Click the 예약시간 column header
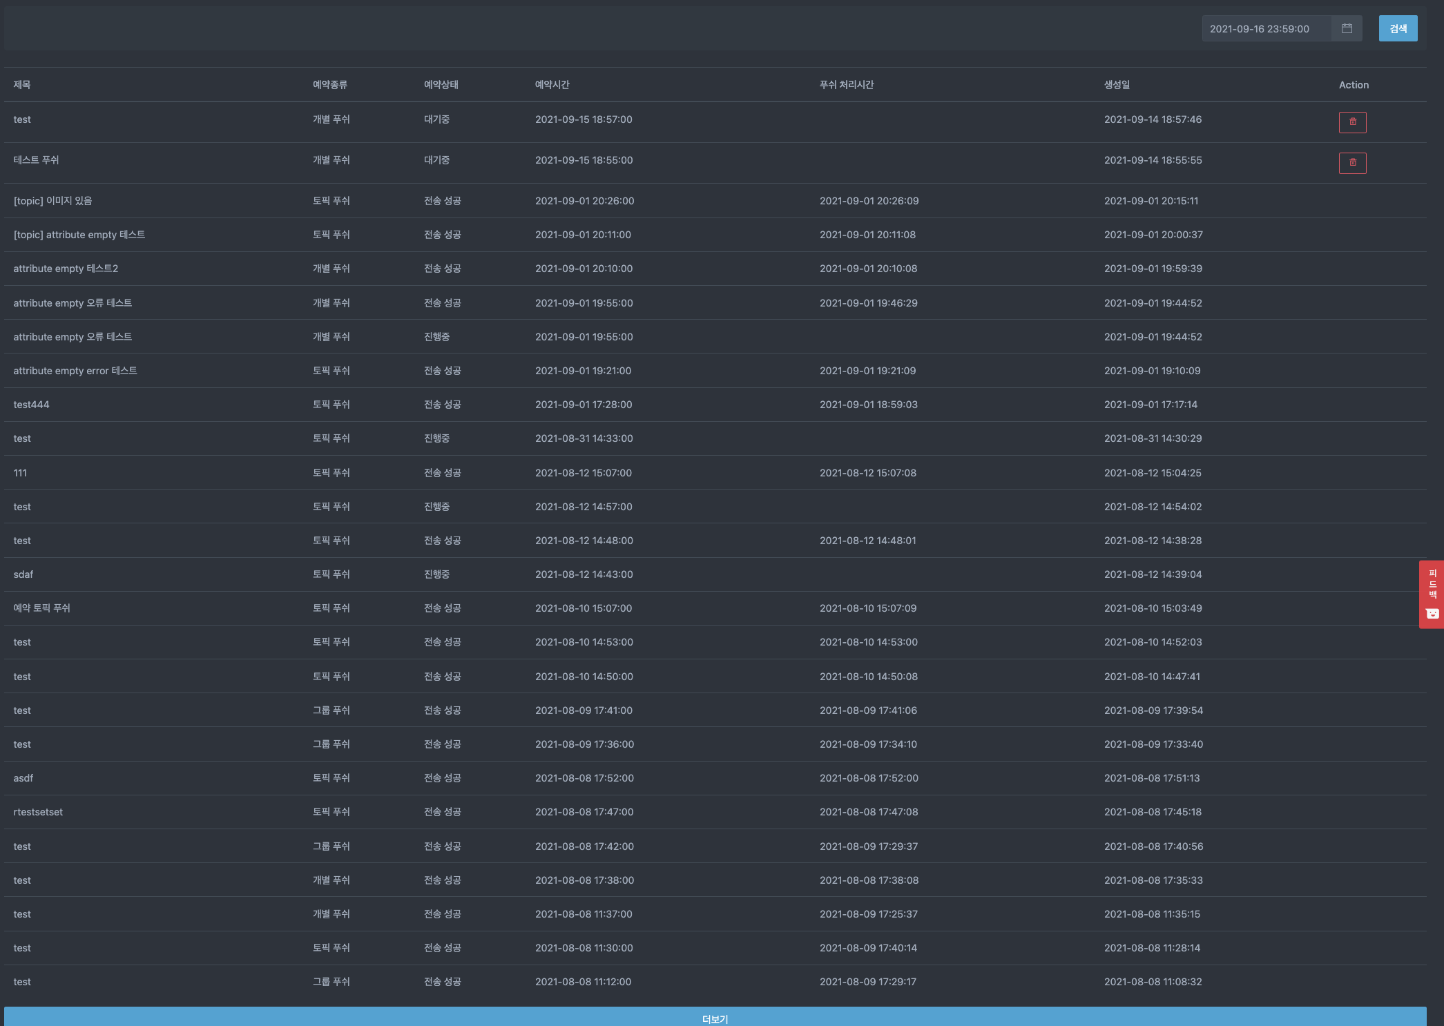The width and height of the screenshot is (1444, 1026). (552, 85)
